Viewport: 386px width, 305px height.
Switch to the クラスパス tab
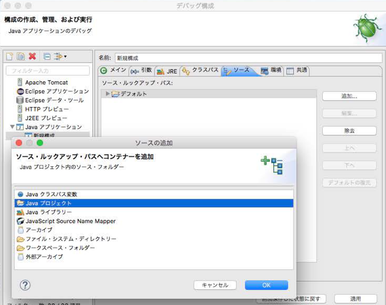tap(200, 71)
